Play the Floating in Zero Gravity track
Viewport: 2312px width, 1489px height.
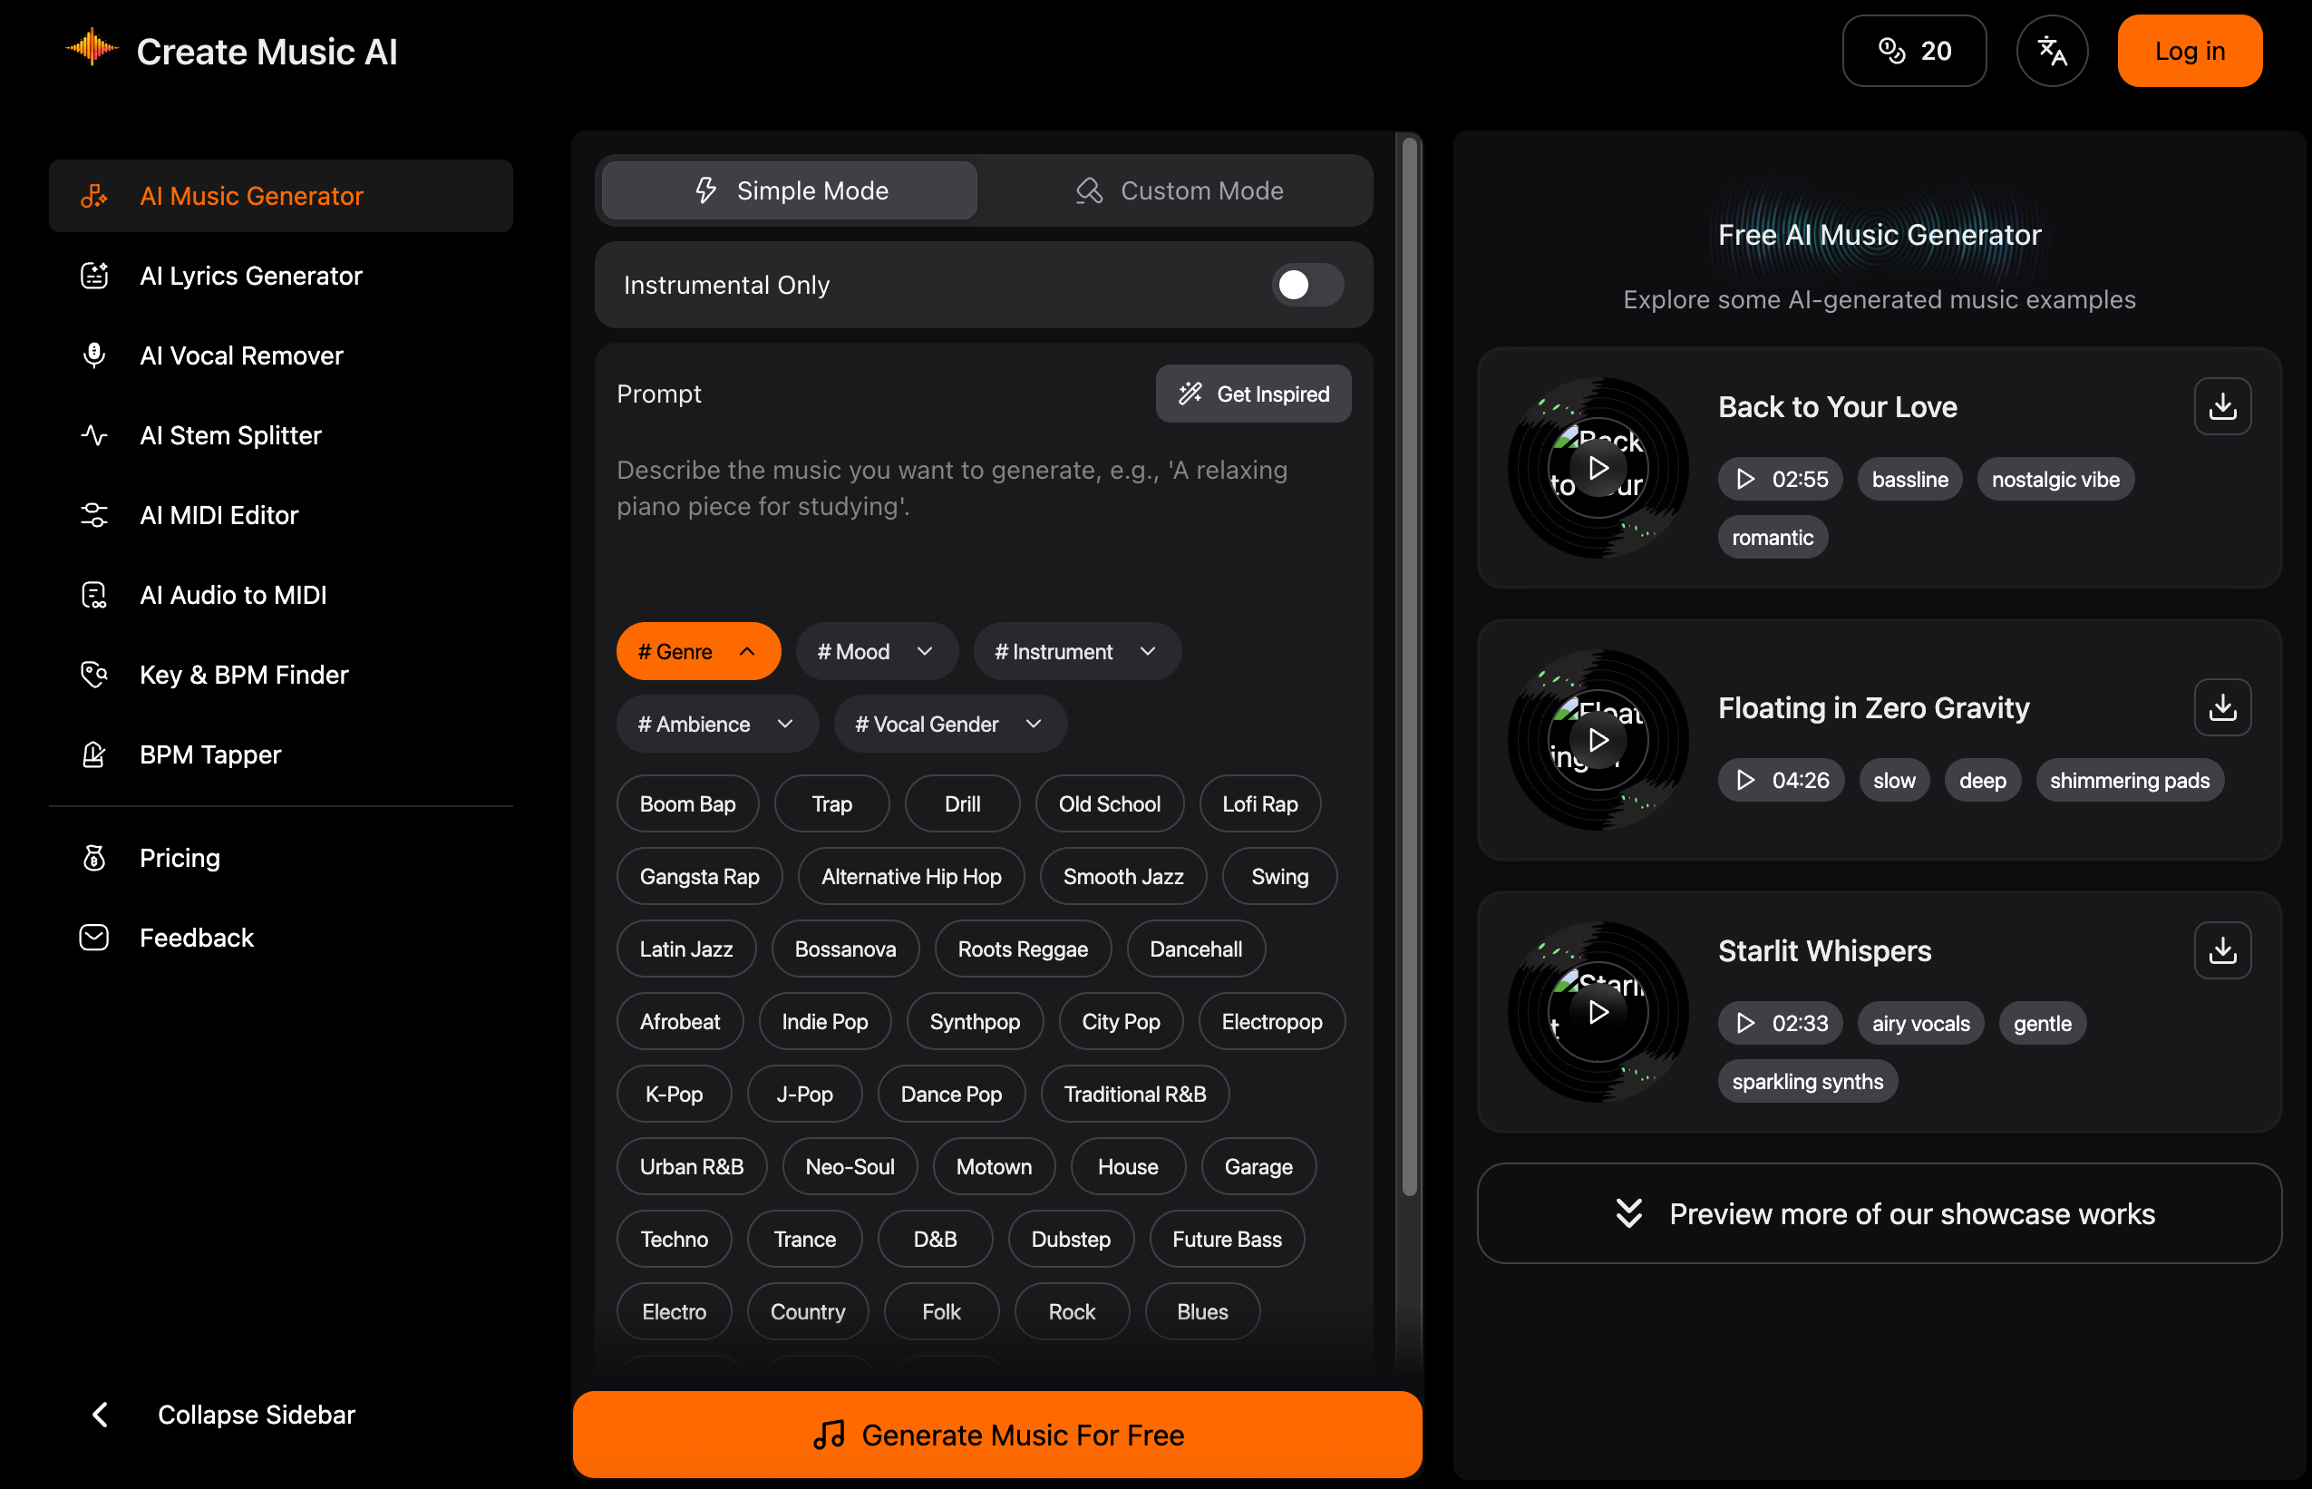pyautogui.click(x=1597, y=740)
